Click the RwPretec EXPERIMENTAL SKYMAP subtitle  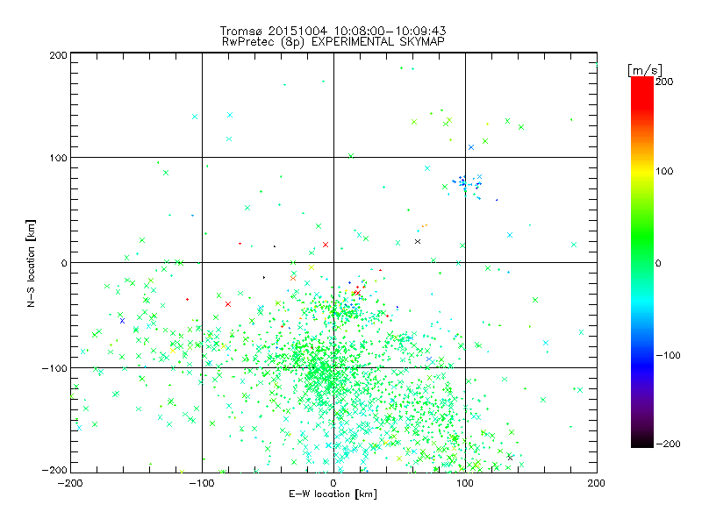[x=333, y=42]
